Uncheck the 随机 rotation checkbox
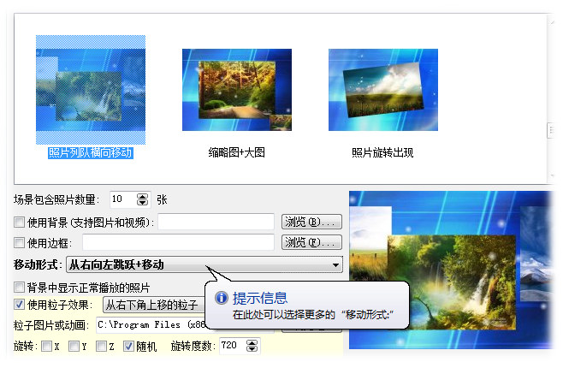This screenshot has height=368, width=563. [128, 346]
